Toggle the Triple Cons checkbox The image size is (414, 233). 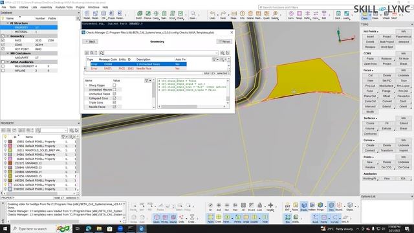tap(114, 102)
